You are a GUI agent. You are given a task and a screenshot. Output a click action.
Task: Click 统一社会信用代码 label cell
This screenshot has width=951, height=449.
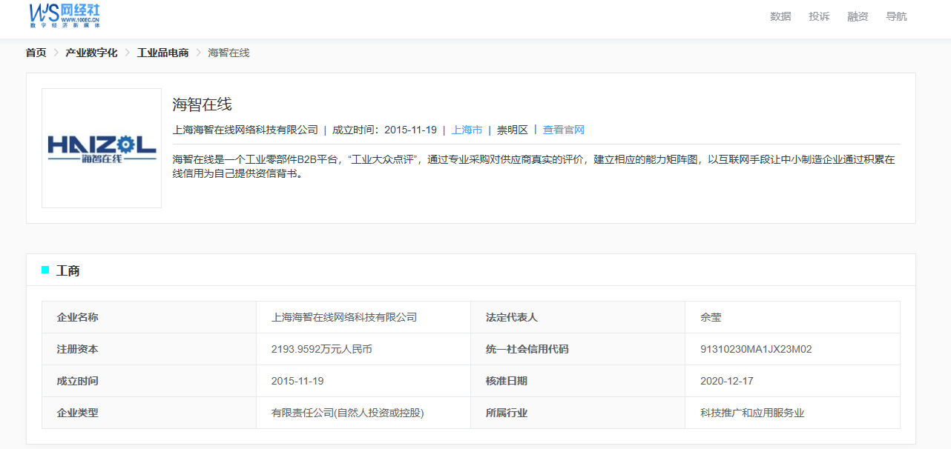578,349
